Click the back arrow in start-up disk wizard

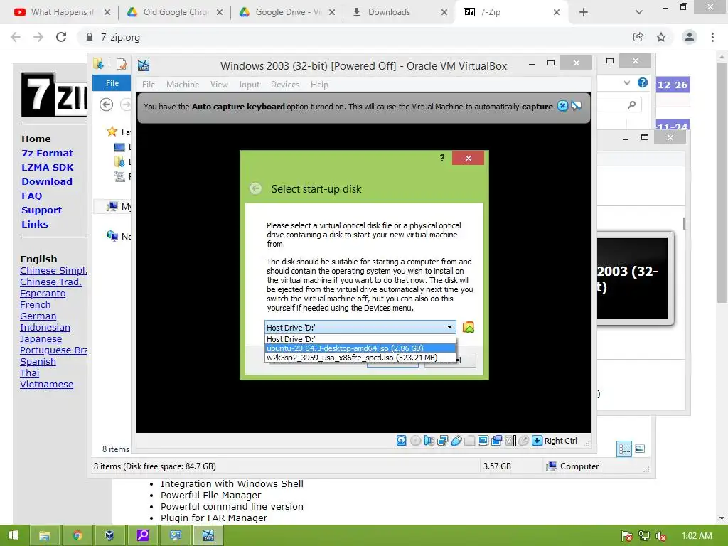click(x=255, y=188)
